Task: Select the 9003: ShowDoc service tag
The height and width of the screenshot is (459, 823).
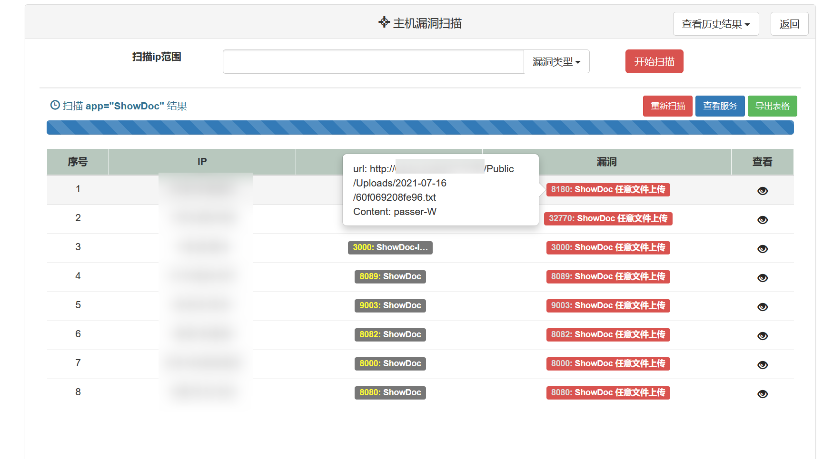Action: 390,306
